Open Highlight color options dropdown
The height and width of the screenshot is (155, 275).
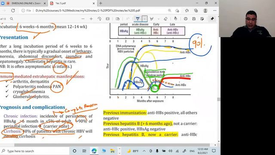coord(159,19)
